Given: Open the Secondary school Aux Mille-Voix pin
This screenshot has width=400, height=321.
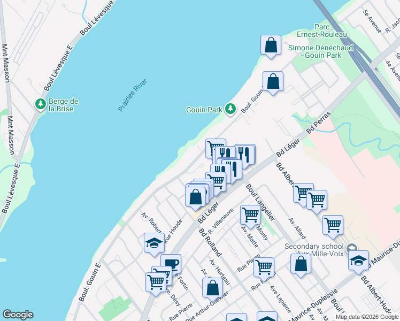Looking at the screenshot, I should [352, 248].
